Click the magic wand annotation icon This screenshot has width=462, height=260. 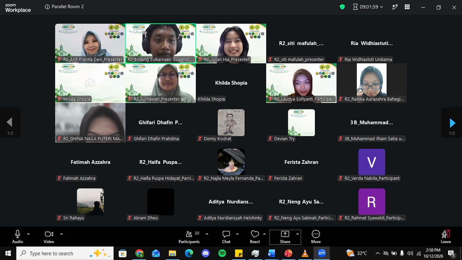tap(395, 7)
